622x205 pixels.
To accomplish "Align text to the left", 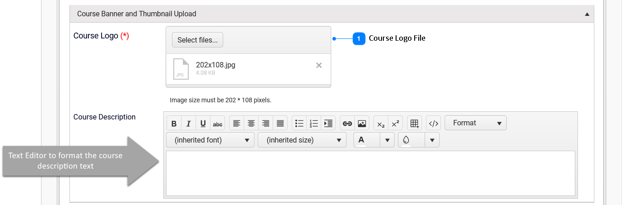I will 236,123.
